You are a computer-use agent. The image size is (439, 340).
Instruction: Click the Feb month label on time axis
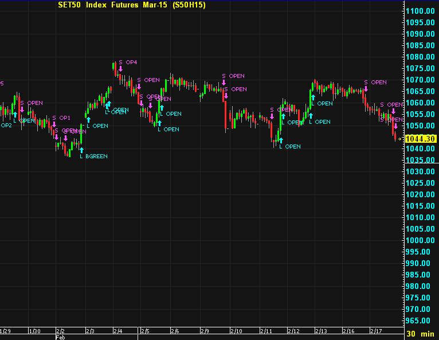click(x=60, y=338)
